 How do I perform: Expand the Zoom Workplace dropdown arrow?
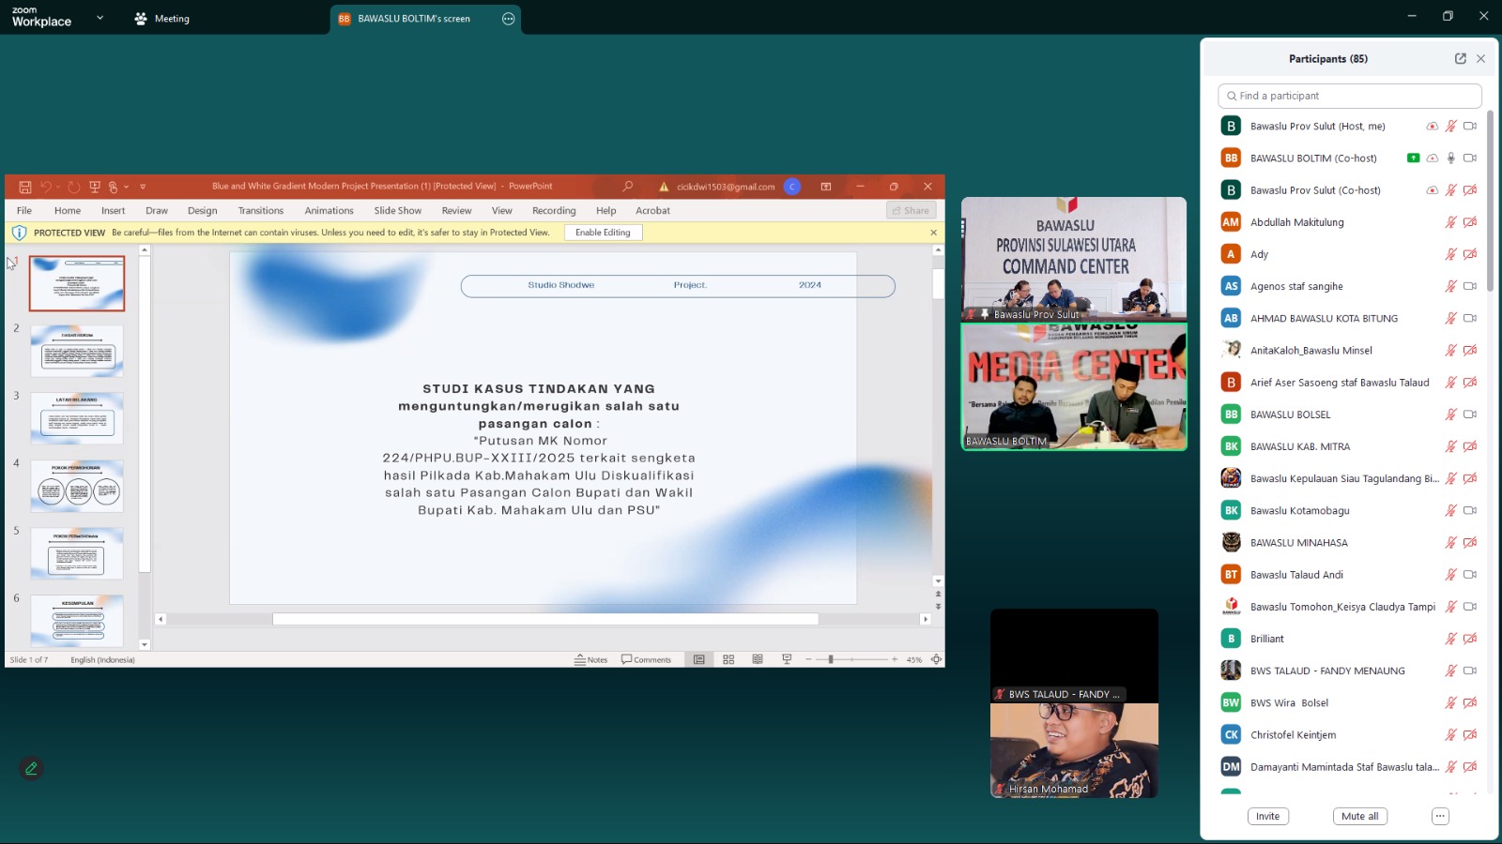(x=100, y=18)
